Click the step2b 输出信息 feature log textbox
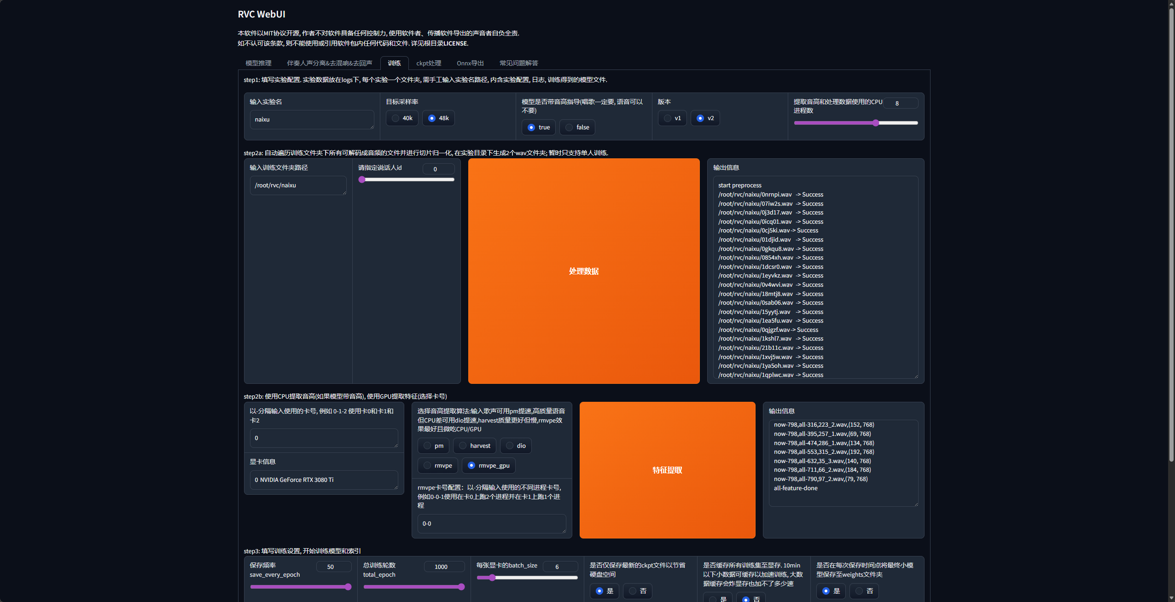This screenshot has height=602, width=1175. coord(843,463)
